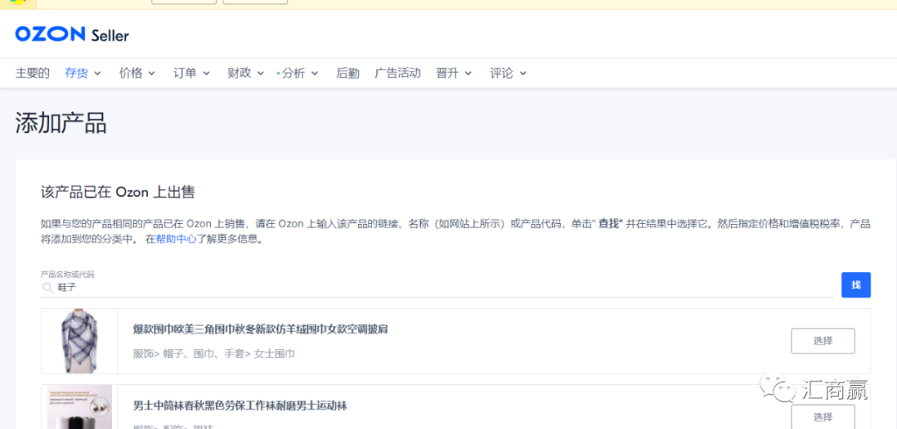
Task: Expand the 评论 dropdown chevron
Action: coord(522,73)
